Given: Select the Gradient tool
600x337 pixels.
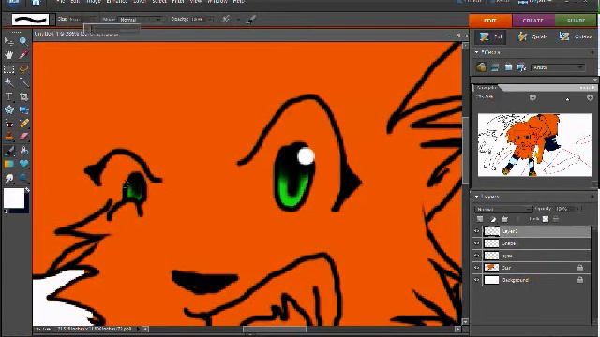Looking at the screenshot, I should 8,165.
